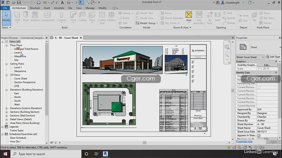Viewport: 282px width, 158px height.
Task: Toggle the Appears In Sheet List checkbox
Action: click(259, 136)
